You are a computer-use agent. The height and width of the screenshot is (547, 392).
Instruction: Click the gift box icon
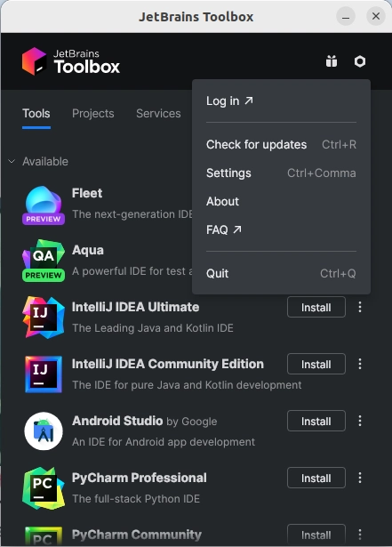click(x=332, y=61)
